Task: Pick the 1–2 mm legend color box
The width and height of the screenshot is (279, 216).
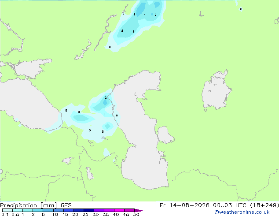Action: pyautogui.click(x=28, y=210)
